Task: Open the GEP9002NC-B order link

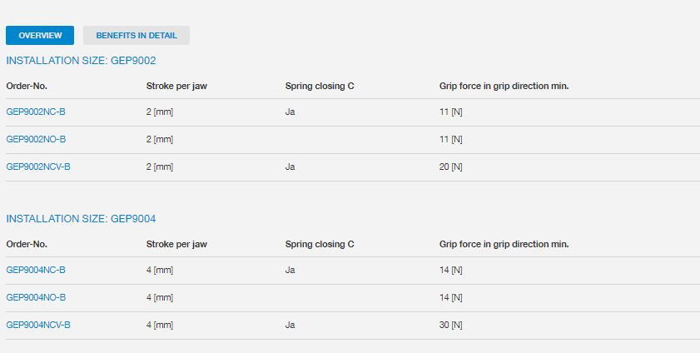Action: [36, 112]
